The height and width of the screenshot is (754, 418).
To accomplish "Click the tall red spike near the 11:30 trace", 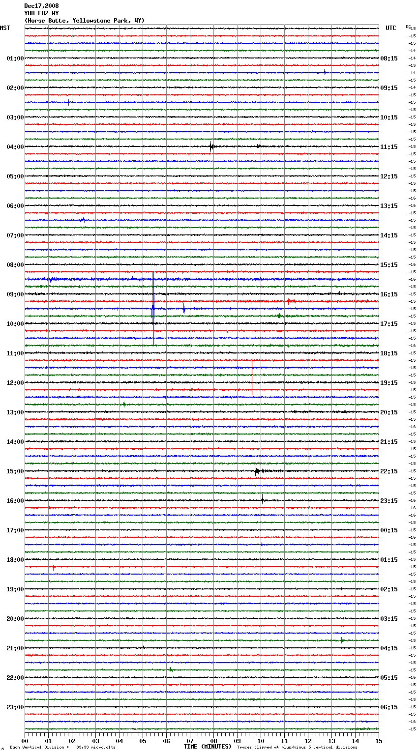I will click(x=252, y=377).
